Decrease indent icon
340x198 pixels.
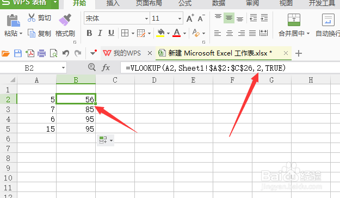(253, 18)
